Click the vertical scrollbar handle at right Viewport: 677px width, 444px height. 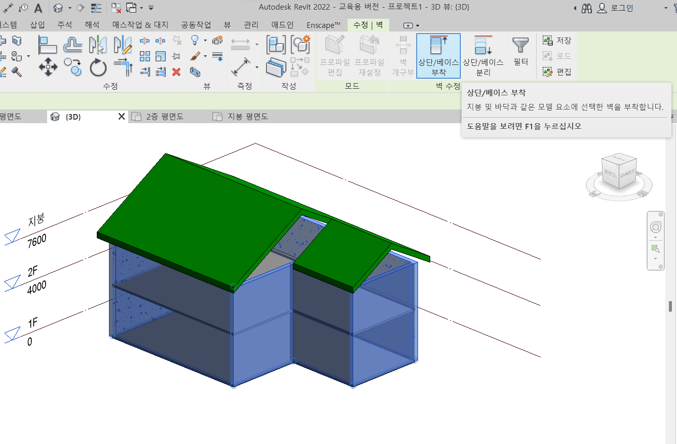click(x=670, y=306)
